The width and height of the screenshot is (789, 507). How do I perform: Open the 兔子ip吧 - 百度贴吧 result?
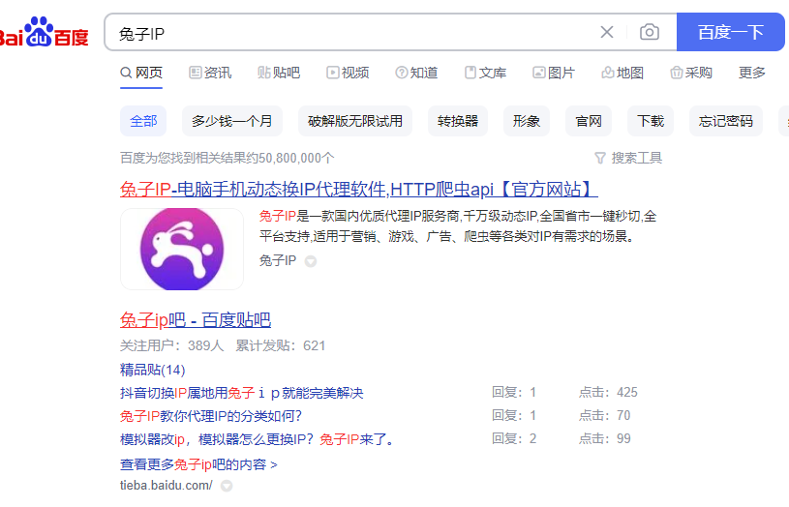(196, 320)
